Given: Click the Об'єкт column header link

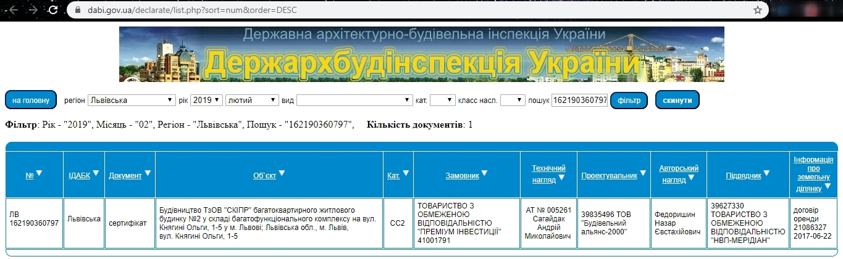Looking at the screenshot, I should pos(264,176).
